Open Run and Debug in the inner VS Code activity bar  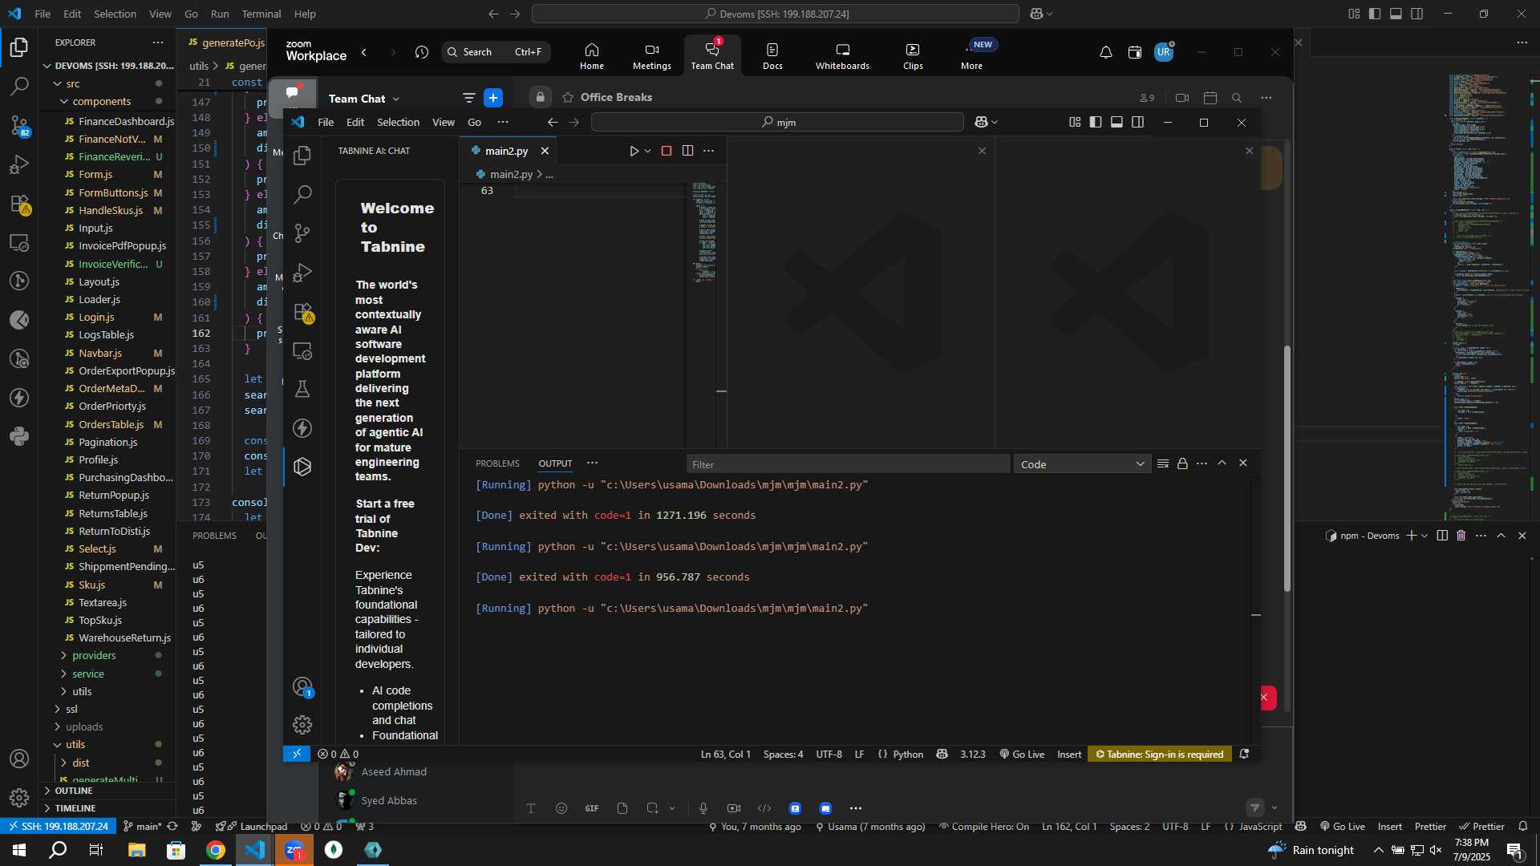click(x=302, y=273)
